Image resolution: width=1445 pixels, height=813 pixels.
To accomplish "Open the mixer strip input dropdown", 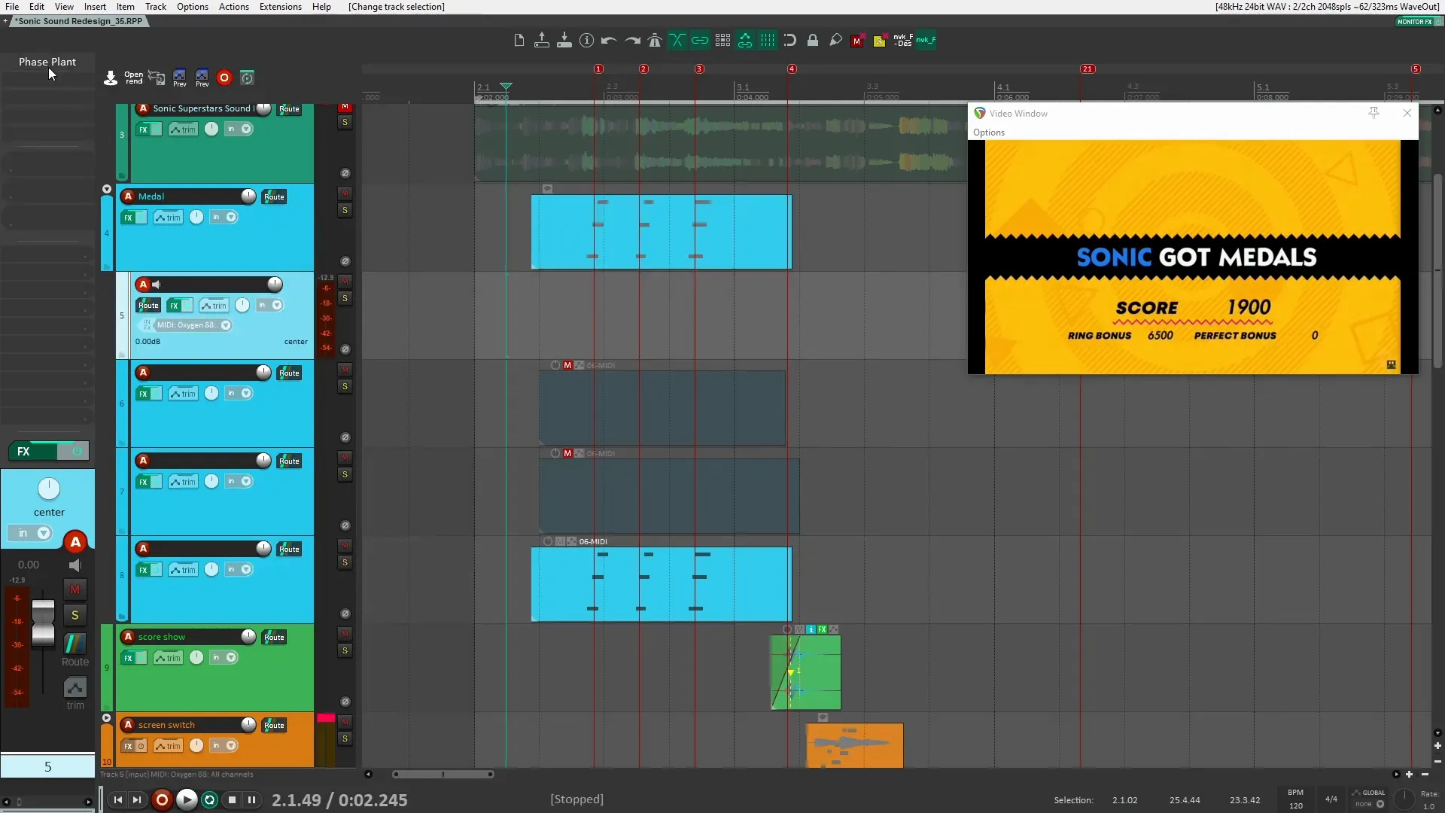I will coord(31,533).
